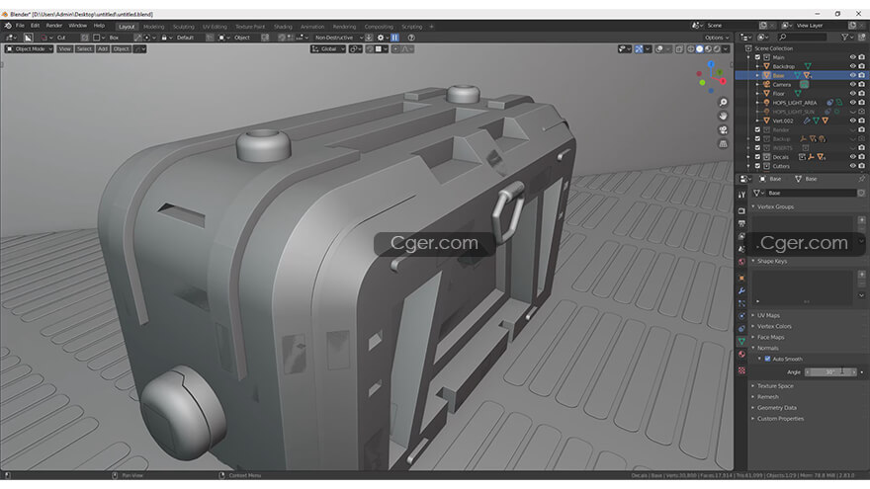870x489 pixels.
Task: Add a new shape key with plus
Action: click(x=862, y=275)
